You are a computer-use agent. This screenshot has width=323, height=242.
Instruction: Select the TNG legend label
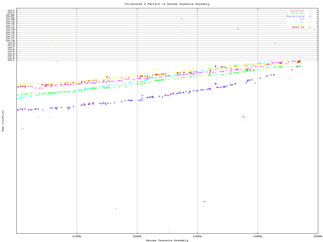[302, 19]
